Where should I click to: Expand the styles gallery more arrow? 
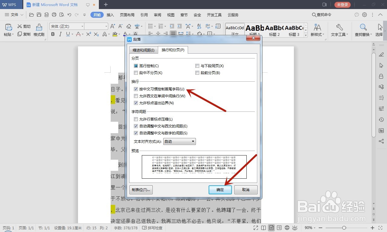pyautogui.click(x=306, y=35)
